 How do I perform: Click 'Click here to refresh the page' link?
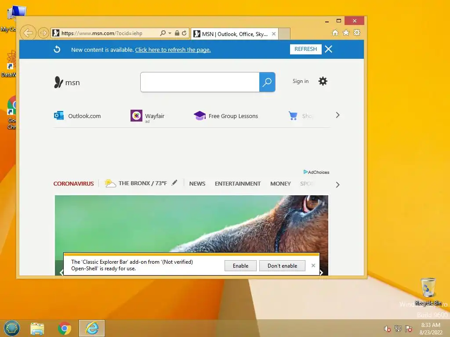[x=173, y=50]
